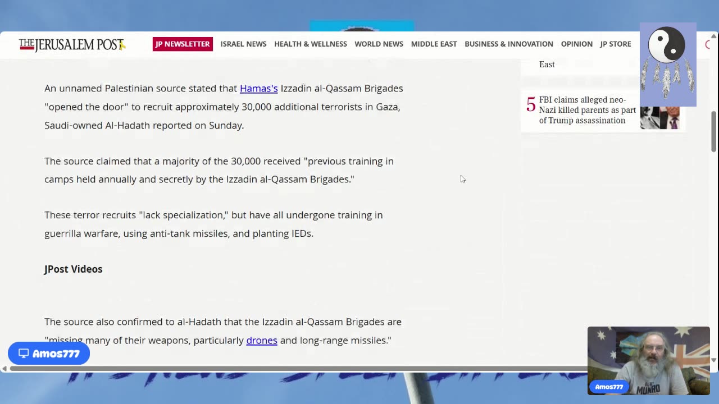This screenshot has height=404, width=719.
Task: Go to World News section
Action: point(379,44)
